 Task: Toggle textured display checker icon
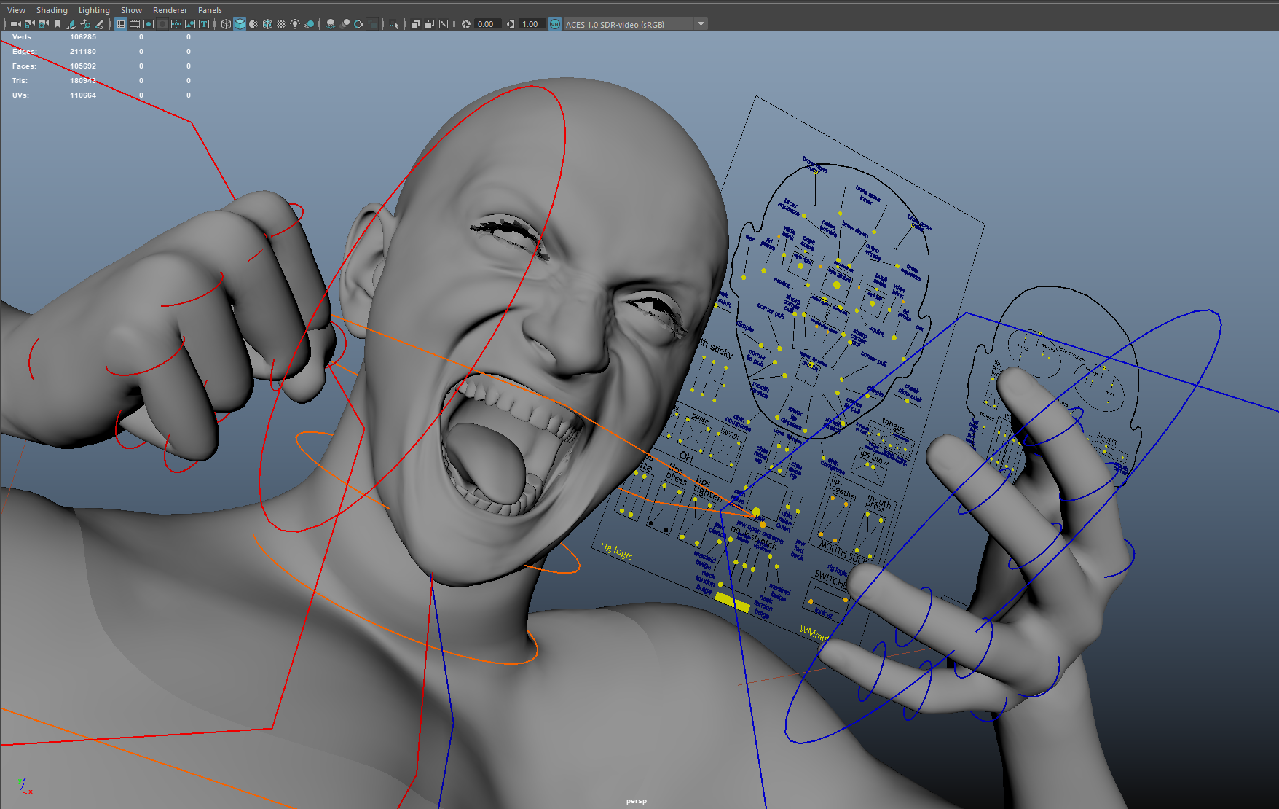click(x=281, y=24)
